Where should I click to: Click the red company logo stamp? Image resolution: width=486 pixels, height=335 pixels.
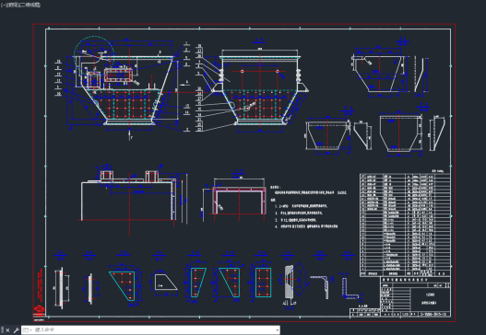click(40, 309)
